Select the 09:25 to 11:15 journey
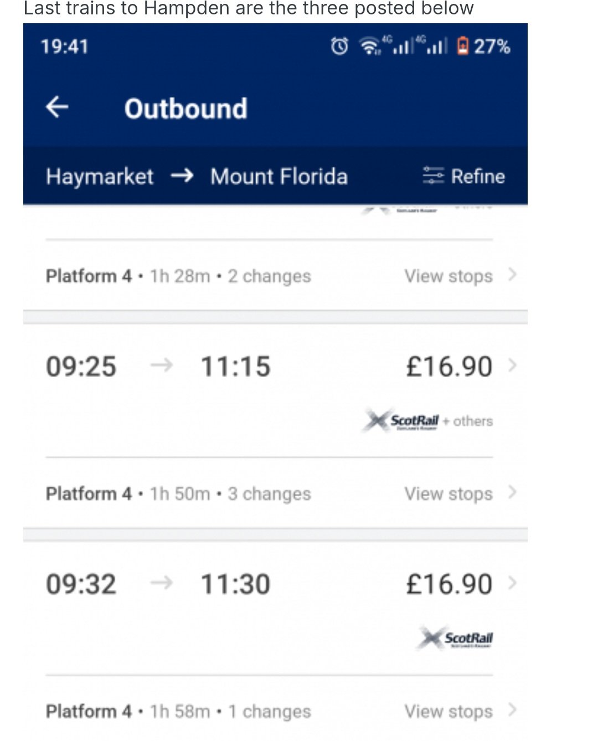This screenshot has width=598, height=741. point(275,367)
